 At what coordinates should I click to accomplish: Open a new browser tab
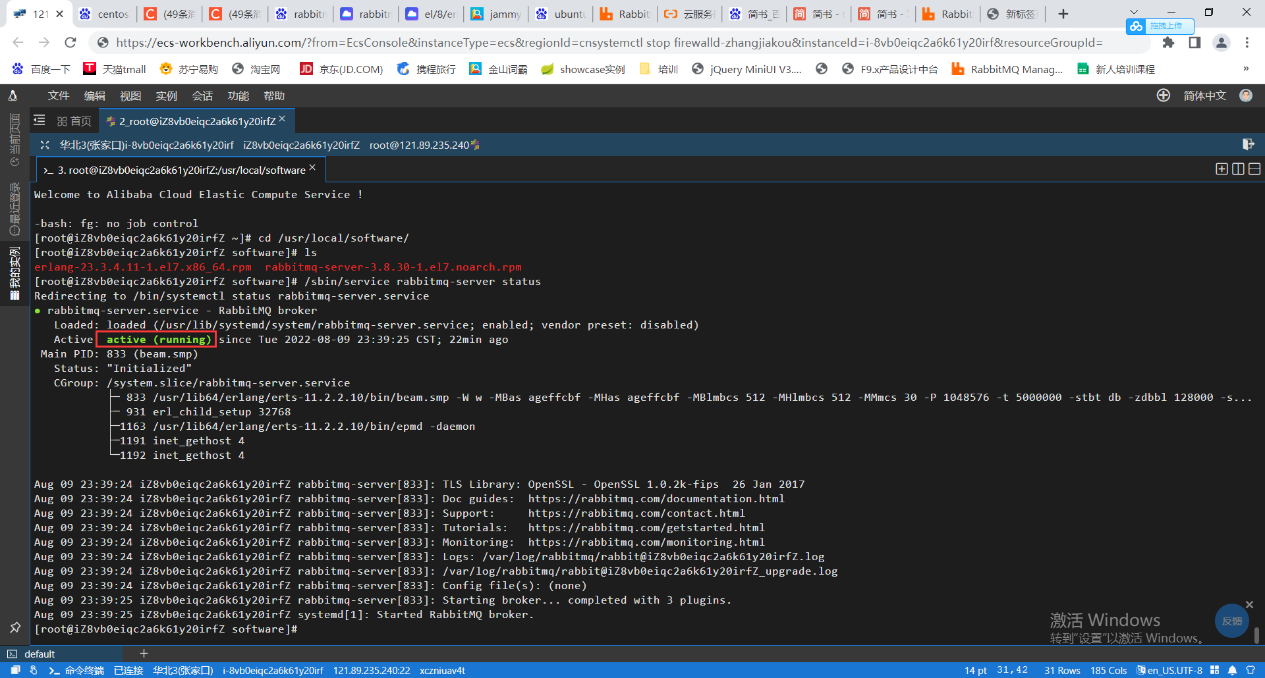[1063, 14]
